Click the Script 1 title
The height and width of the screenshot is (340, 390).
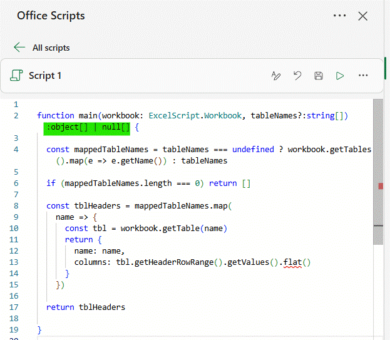click(x=45, y=76)
